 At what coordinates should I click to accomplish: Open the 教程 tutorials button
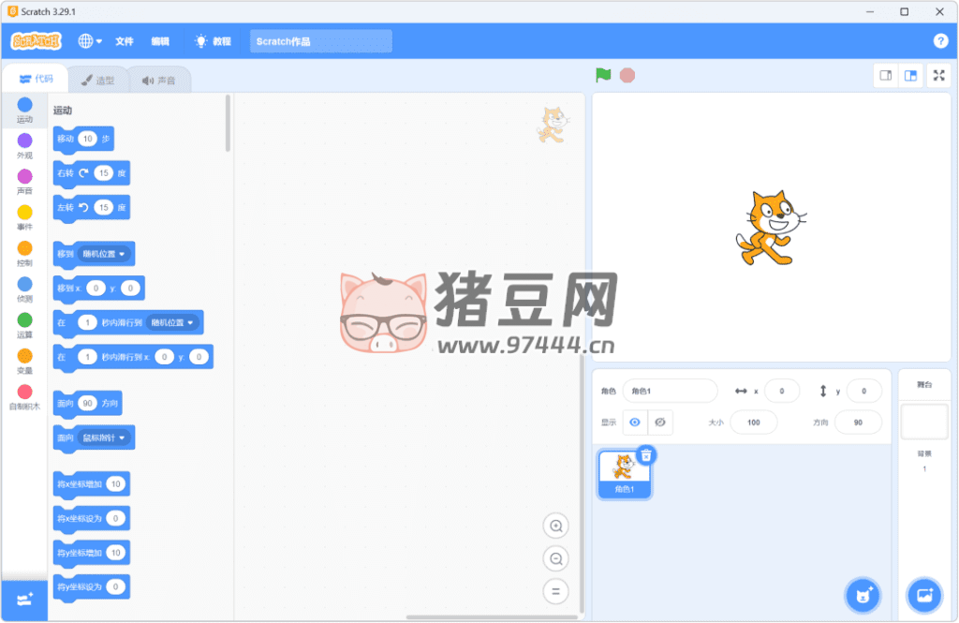[213, 41]
